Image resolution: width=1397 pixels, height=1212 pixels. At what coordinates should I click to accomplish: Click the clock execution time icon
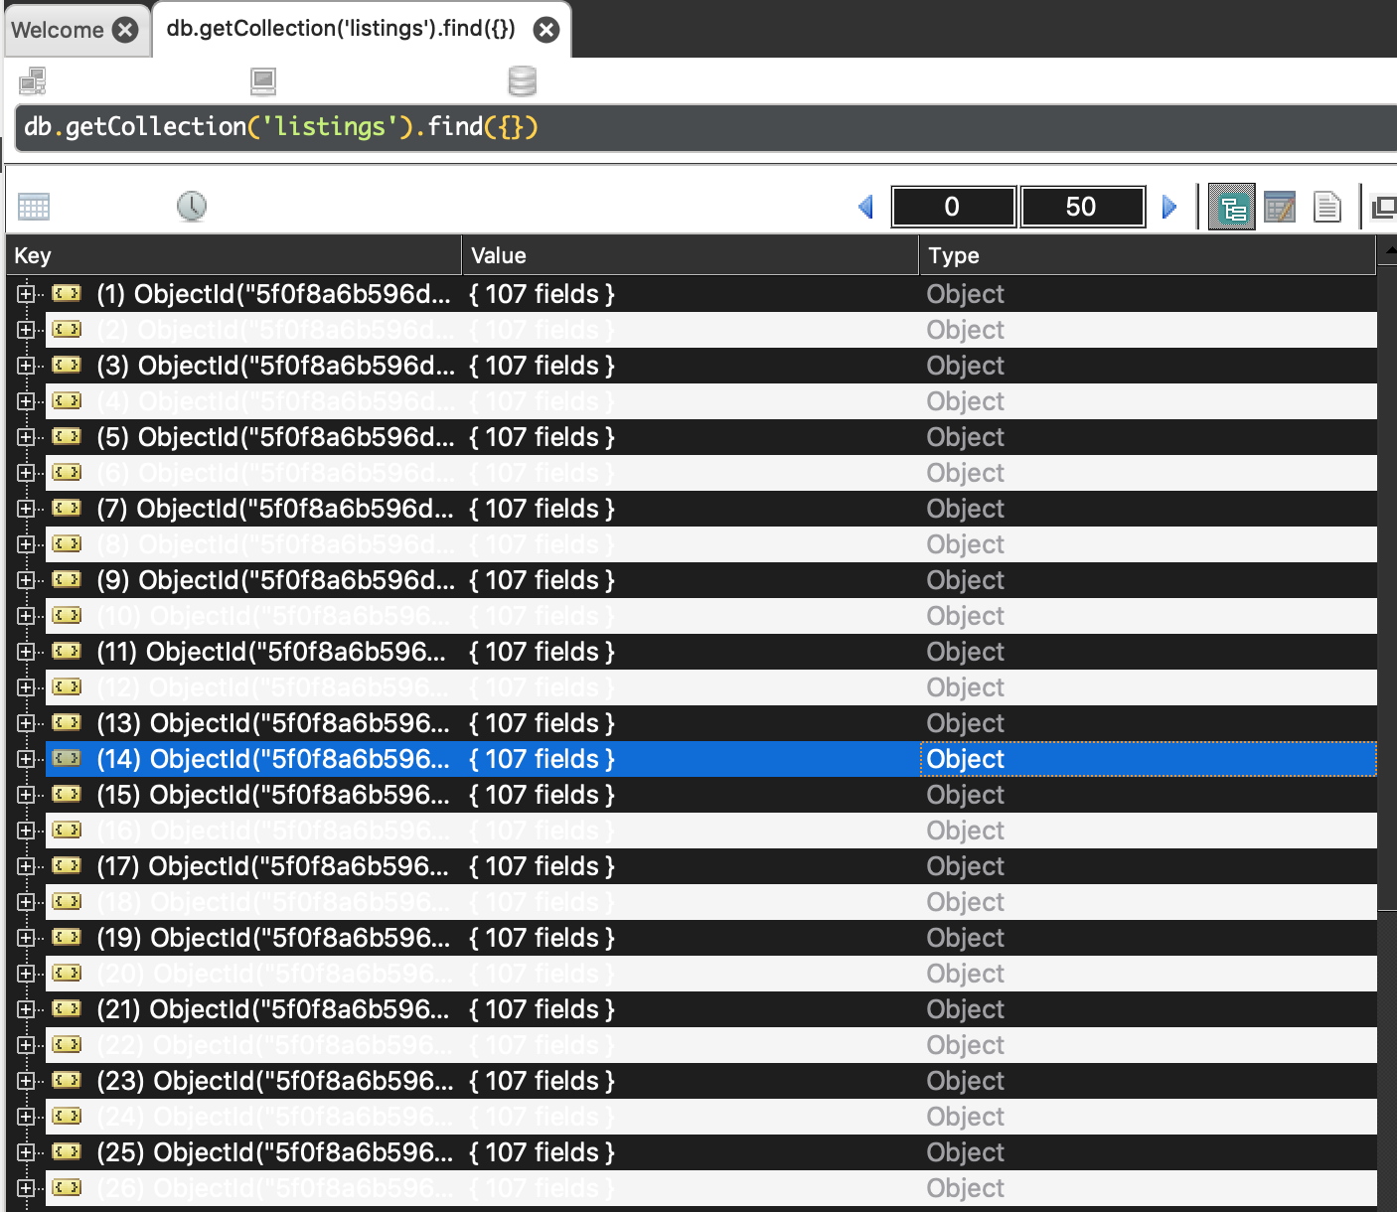[192, 207]
